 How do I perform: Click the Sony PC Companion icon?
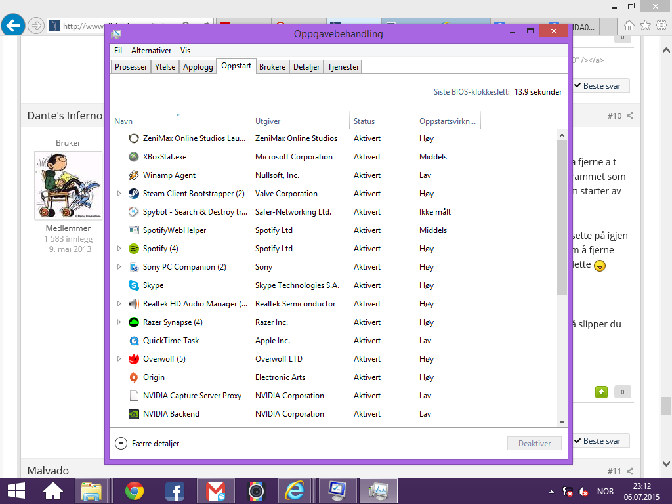point(134,267)
